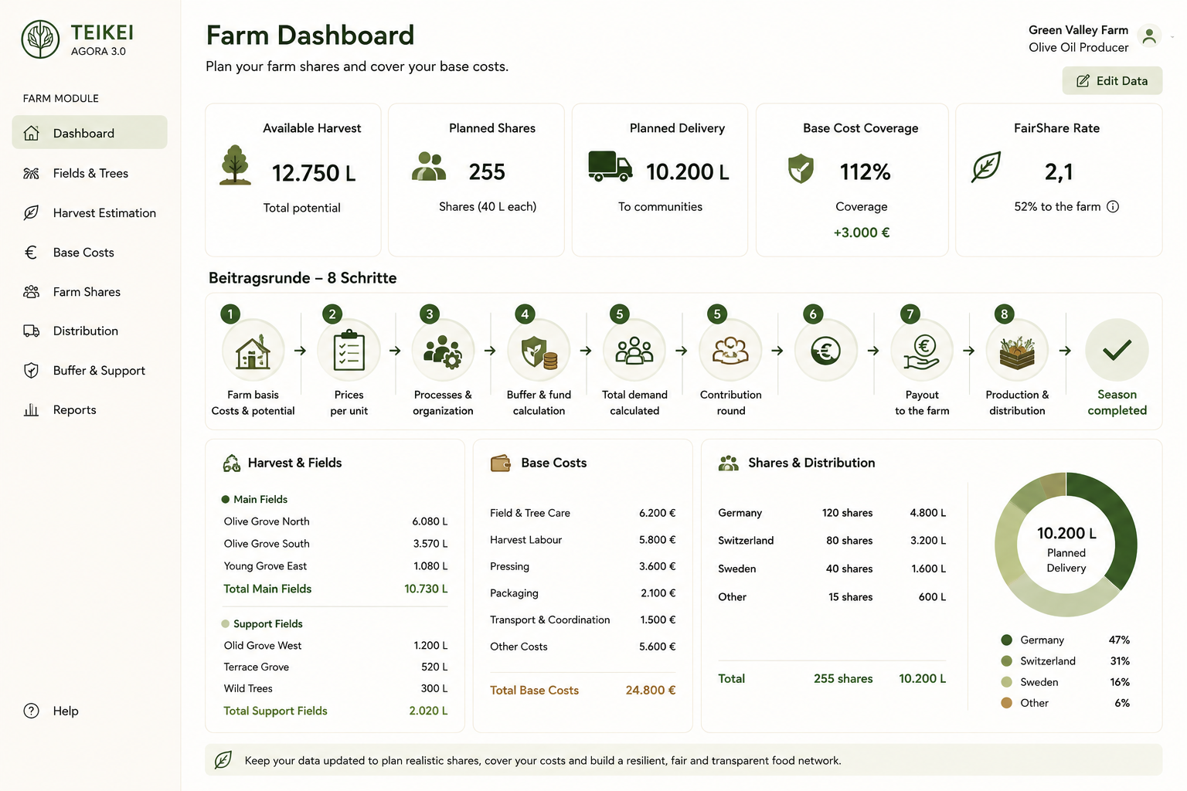
Task: Click the Season completed checkmark button
Action: [x=1117, y=351]
